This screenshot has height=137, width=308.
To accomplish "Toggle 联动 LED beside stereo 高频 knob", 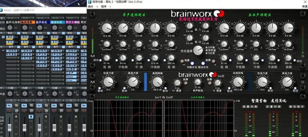I will [294, 60].
